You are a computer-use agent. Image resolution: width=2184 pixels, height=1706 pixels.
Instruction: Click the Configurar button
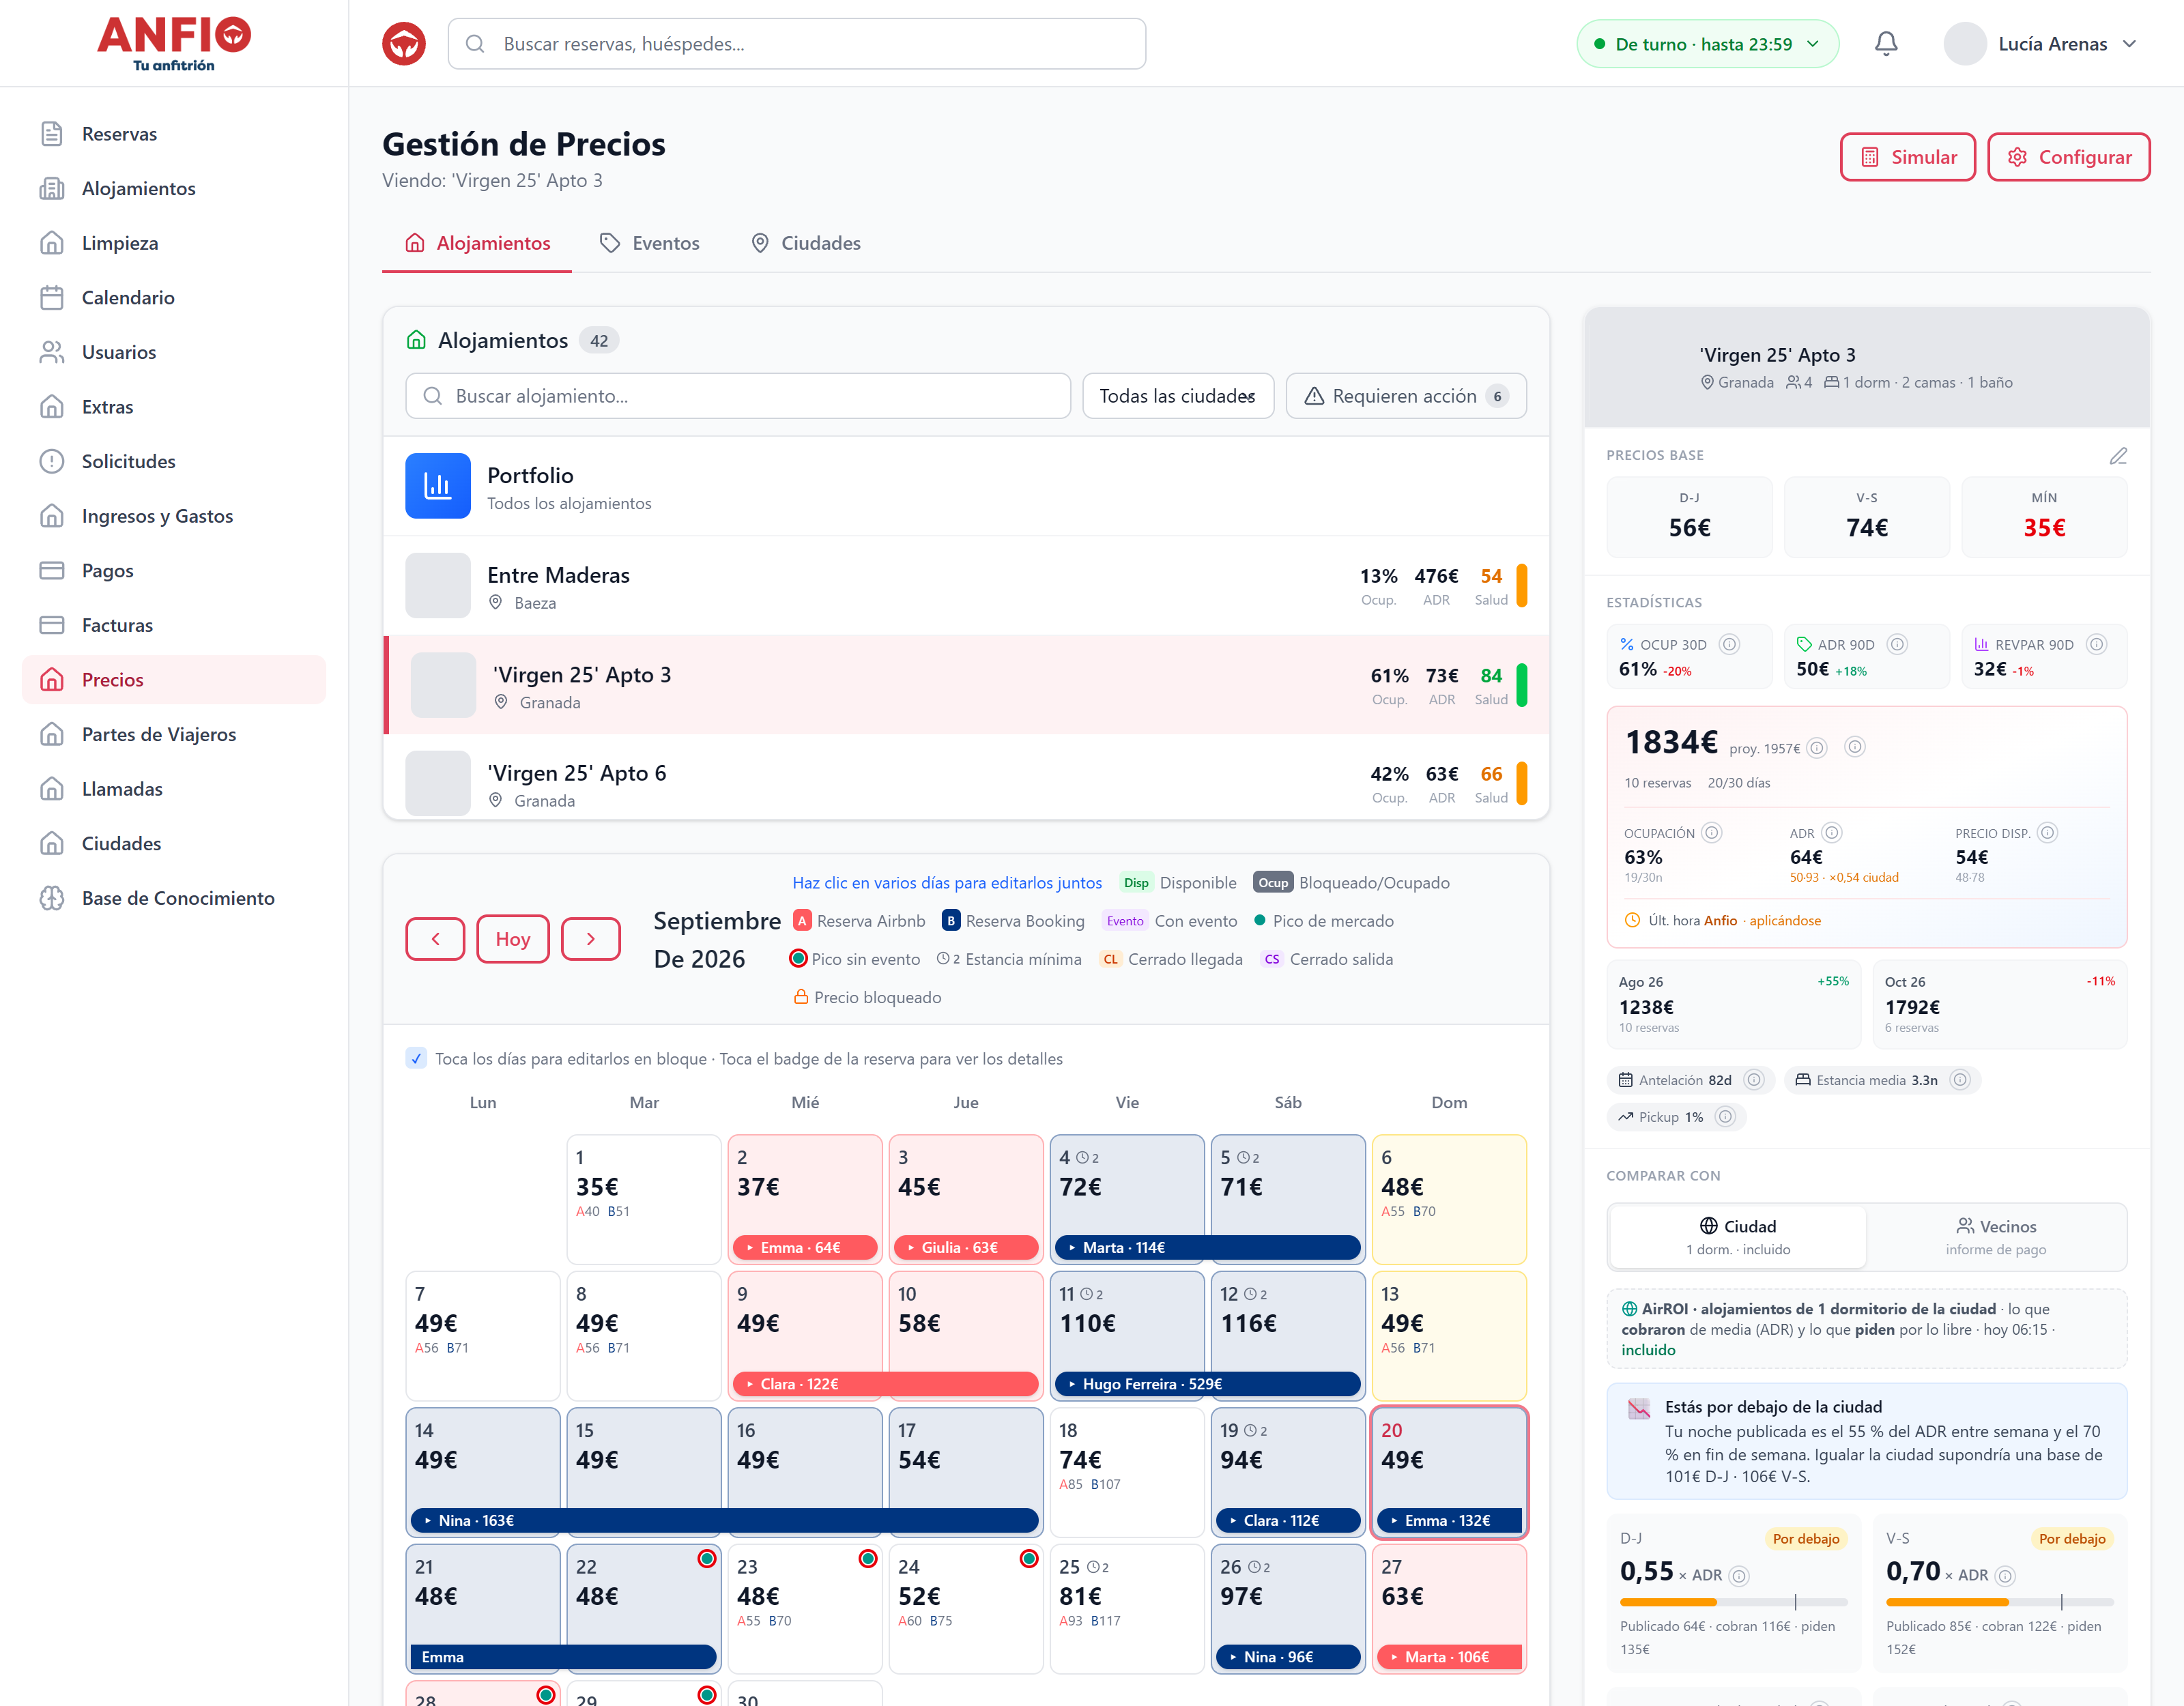(x=2069, y=157)
